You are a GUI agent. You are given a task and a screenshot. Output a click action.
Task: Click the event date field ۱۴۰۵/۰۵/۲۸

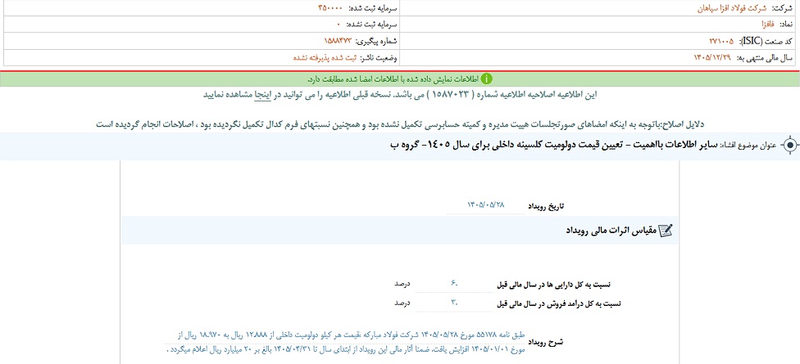pos(486,205)
